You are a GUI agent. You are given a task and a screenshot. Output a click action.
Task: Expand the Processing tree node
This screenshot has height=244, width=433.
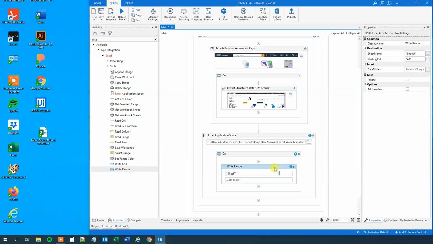point(107,61)
